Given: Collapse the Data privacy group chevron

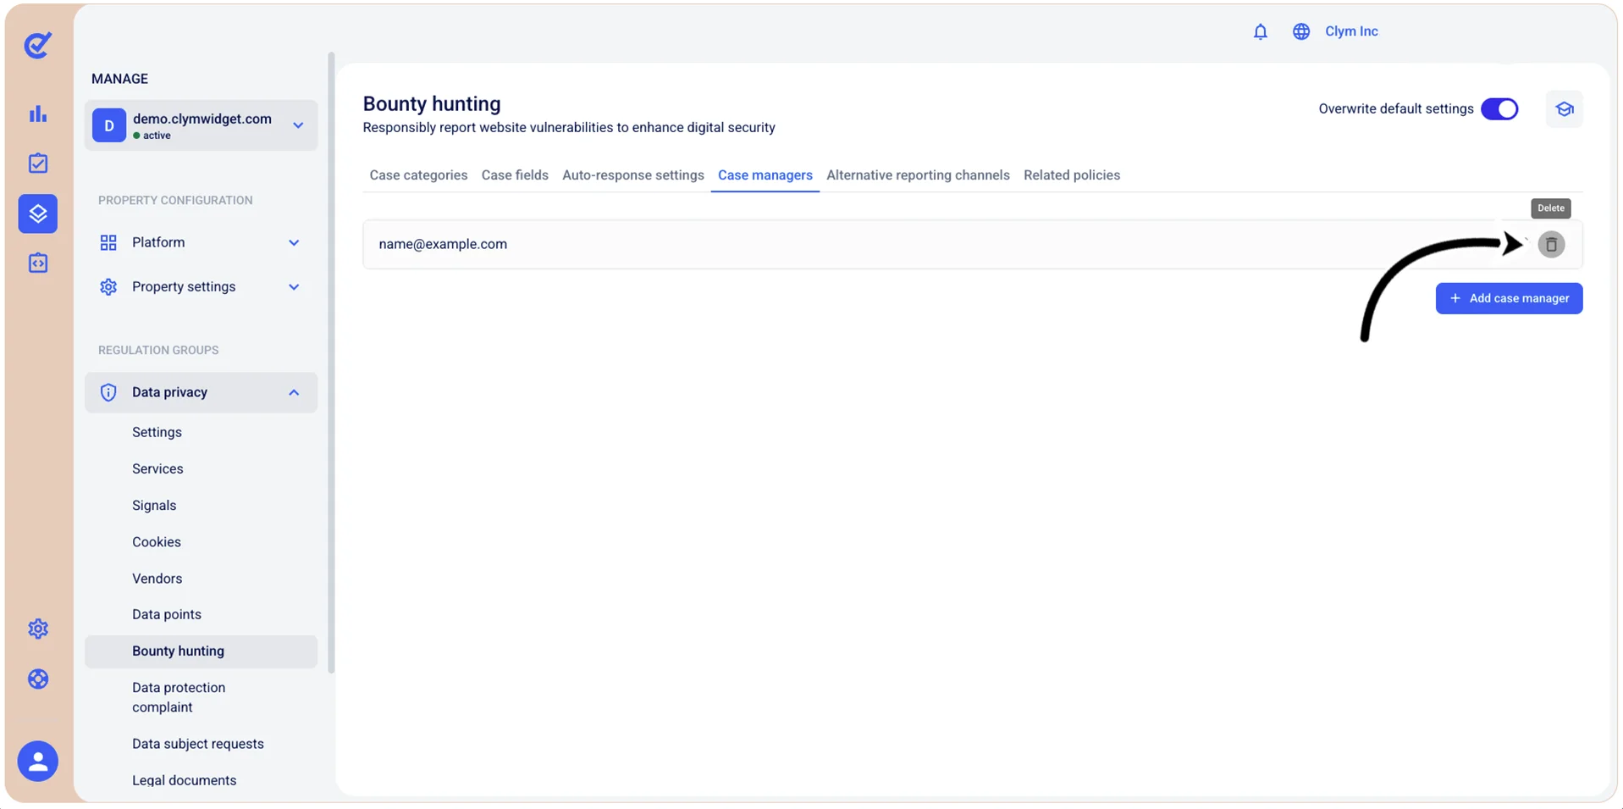Looking at the screenshot, I should click(x=294, y=392).
